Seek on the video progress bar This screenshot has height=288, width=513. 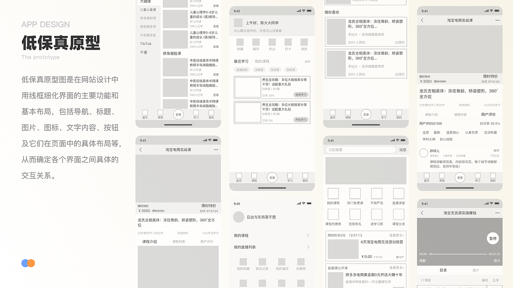458,254
